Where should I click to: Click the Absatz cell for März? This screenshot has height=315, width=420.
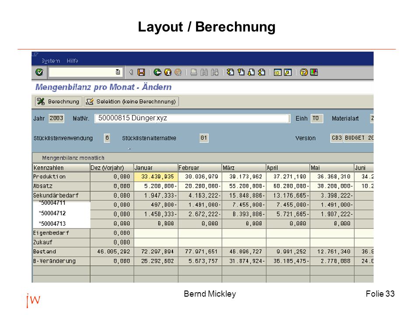[244, 186]
